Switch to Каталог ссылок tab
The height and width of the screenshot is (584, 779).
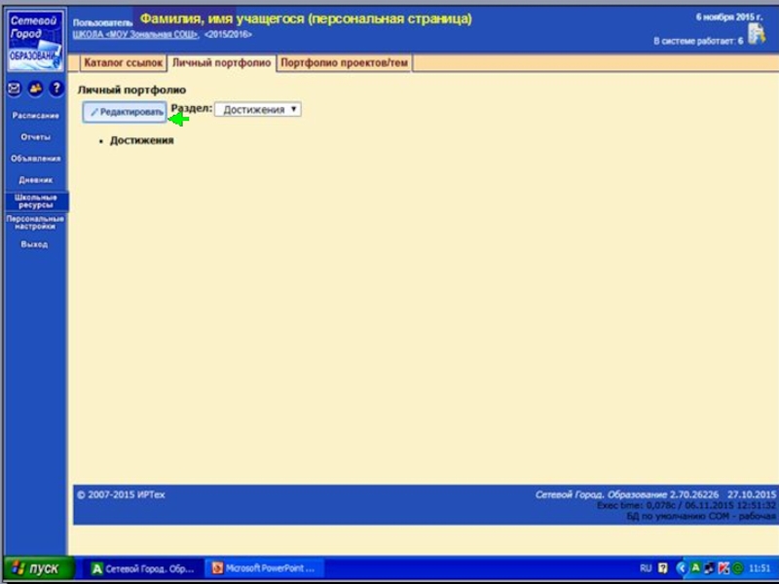pos(123,63)
